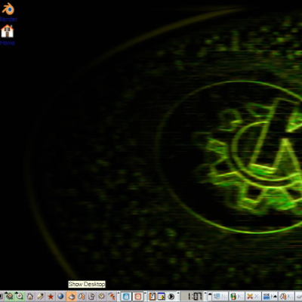Switch to taskbar window with monitor icon
The width and height of the screenshot is (302, 302).
(220, 297)
